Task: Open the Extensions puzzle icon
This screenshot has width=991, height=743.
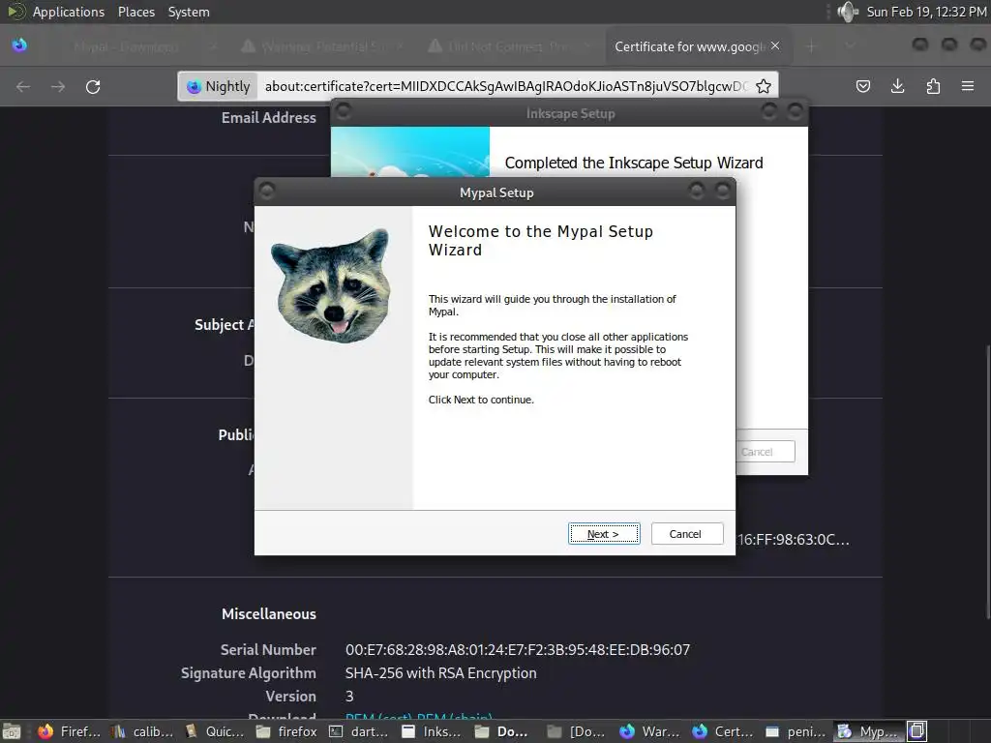Action: pyautogui.click(x=933, y=86)
